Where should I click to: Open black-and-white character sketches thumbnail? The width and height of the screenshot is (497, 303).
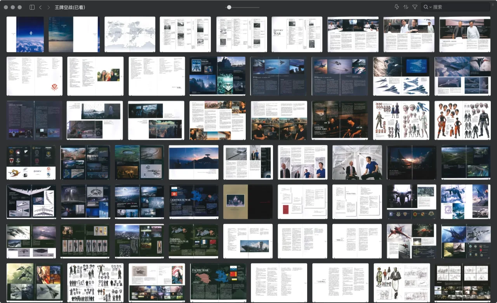click(x=95, y=283)
